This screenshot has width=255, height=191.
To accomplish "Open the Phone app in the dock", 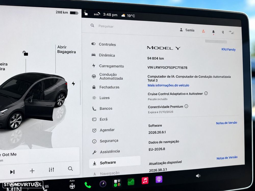I will [x=88, y=185].
